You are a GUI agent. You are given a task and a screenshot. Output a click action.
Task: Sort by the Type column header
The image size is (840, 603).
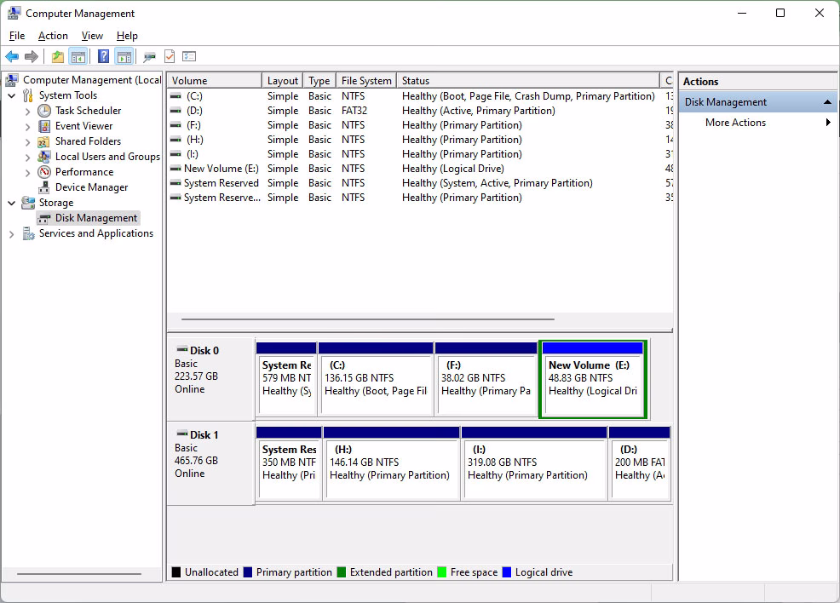point(319,80)
